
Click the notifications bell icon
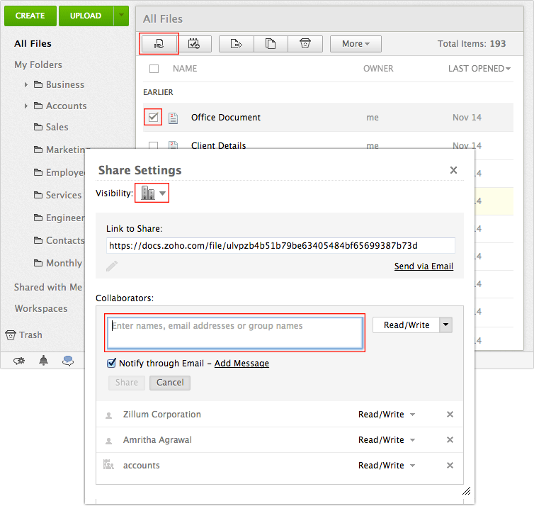click(43, 360)
